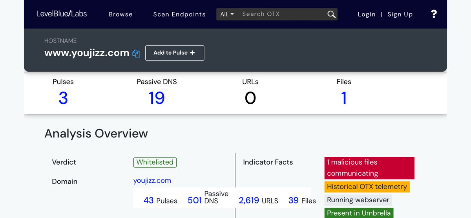Click the search magnifier icon
471x218 pixels.
pyautogui.click(x=331, y=15)
